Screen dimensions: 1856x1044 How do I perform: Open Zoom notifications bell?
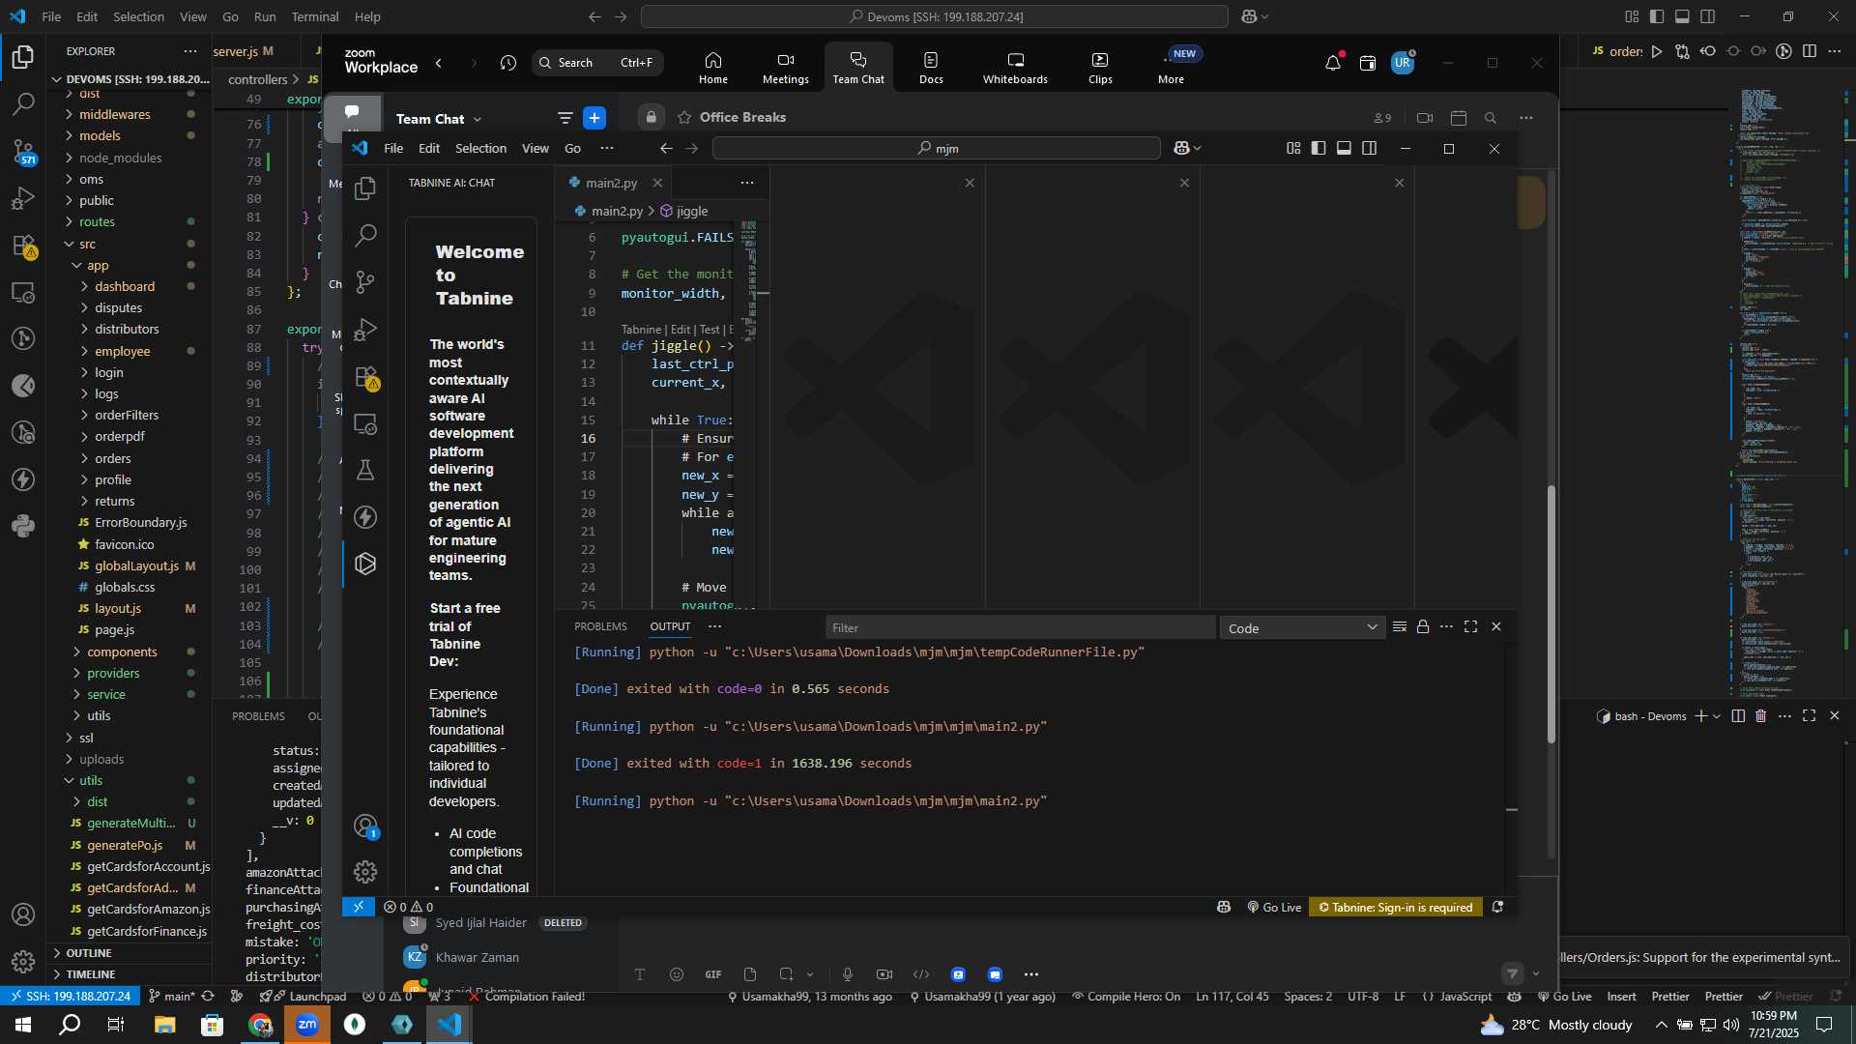(x=1333, y=63)
